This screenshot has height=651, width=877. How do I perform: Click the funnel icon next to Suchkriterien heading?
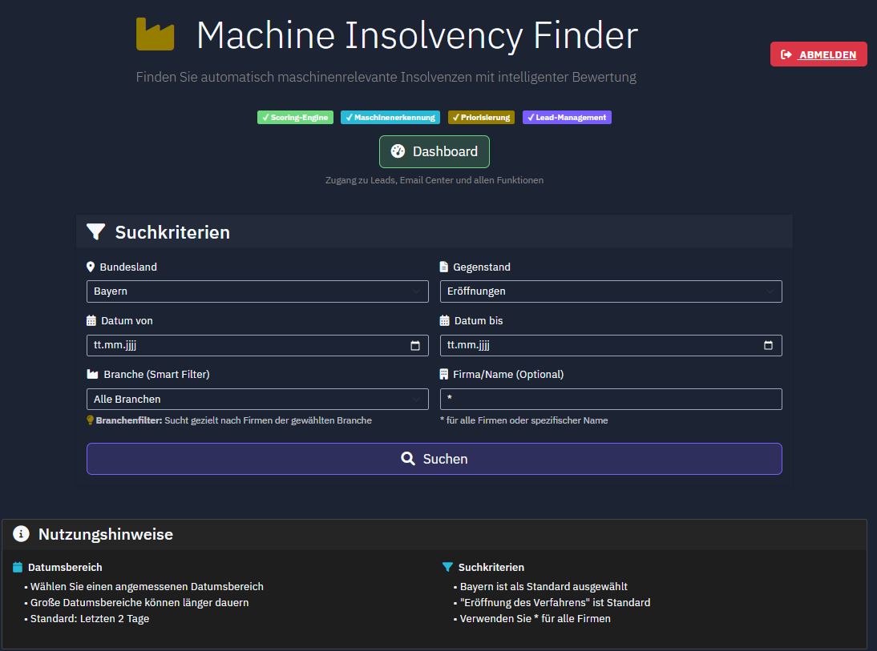(x=95, y=231)
